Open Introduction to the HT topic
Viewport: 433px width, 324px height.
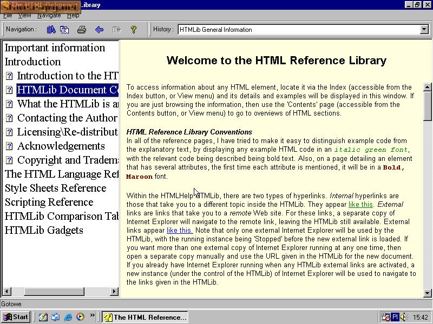pos(68,76)
